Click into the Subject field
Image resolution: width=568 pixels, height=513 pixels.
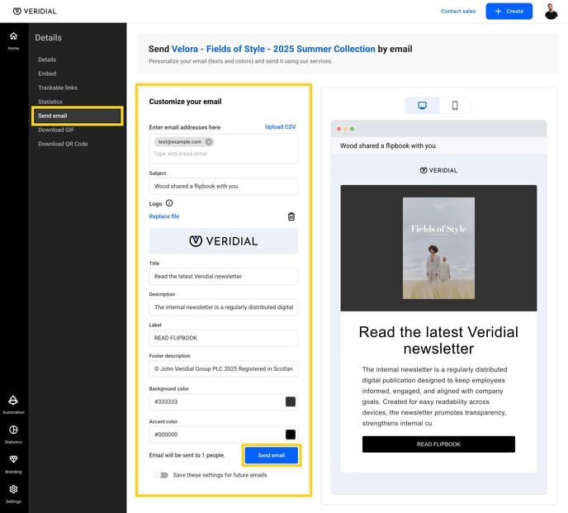click(223, 186)
